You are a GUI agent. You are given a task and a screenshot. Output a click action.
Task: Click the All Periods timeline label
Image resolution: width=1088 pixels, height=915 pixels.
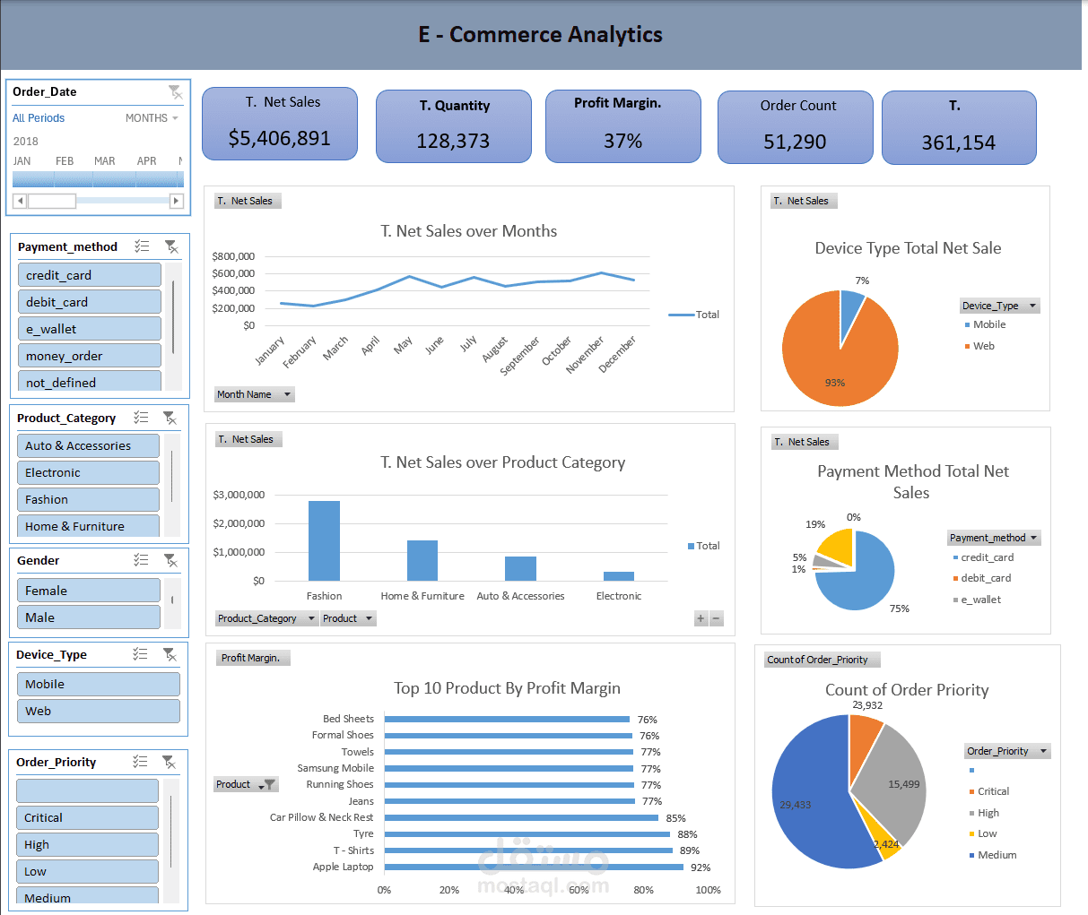click(39, 117)
